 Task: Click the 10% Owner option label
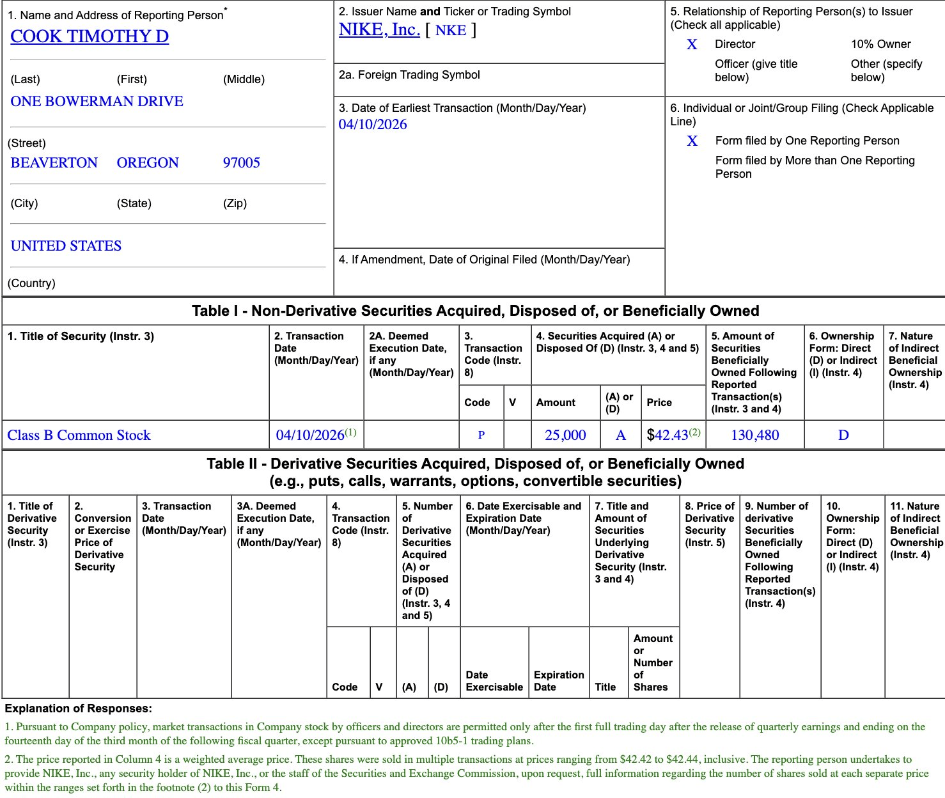tap(880, 44)
